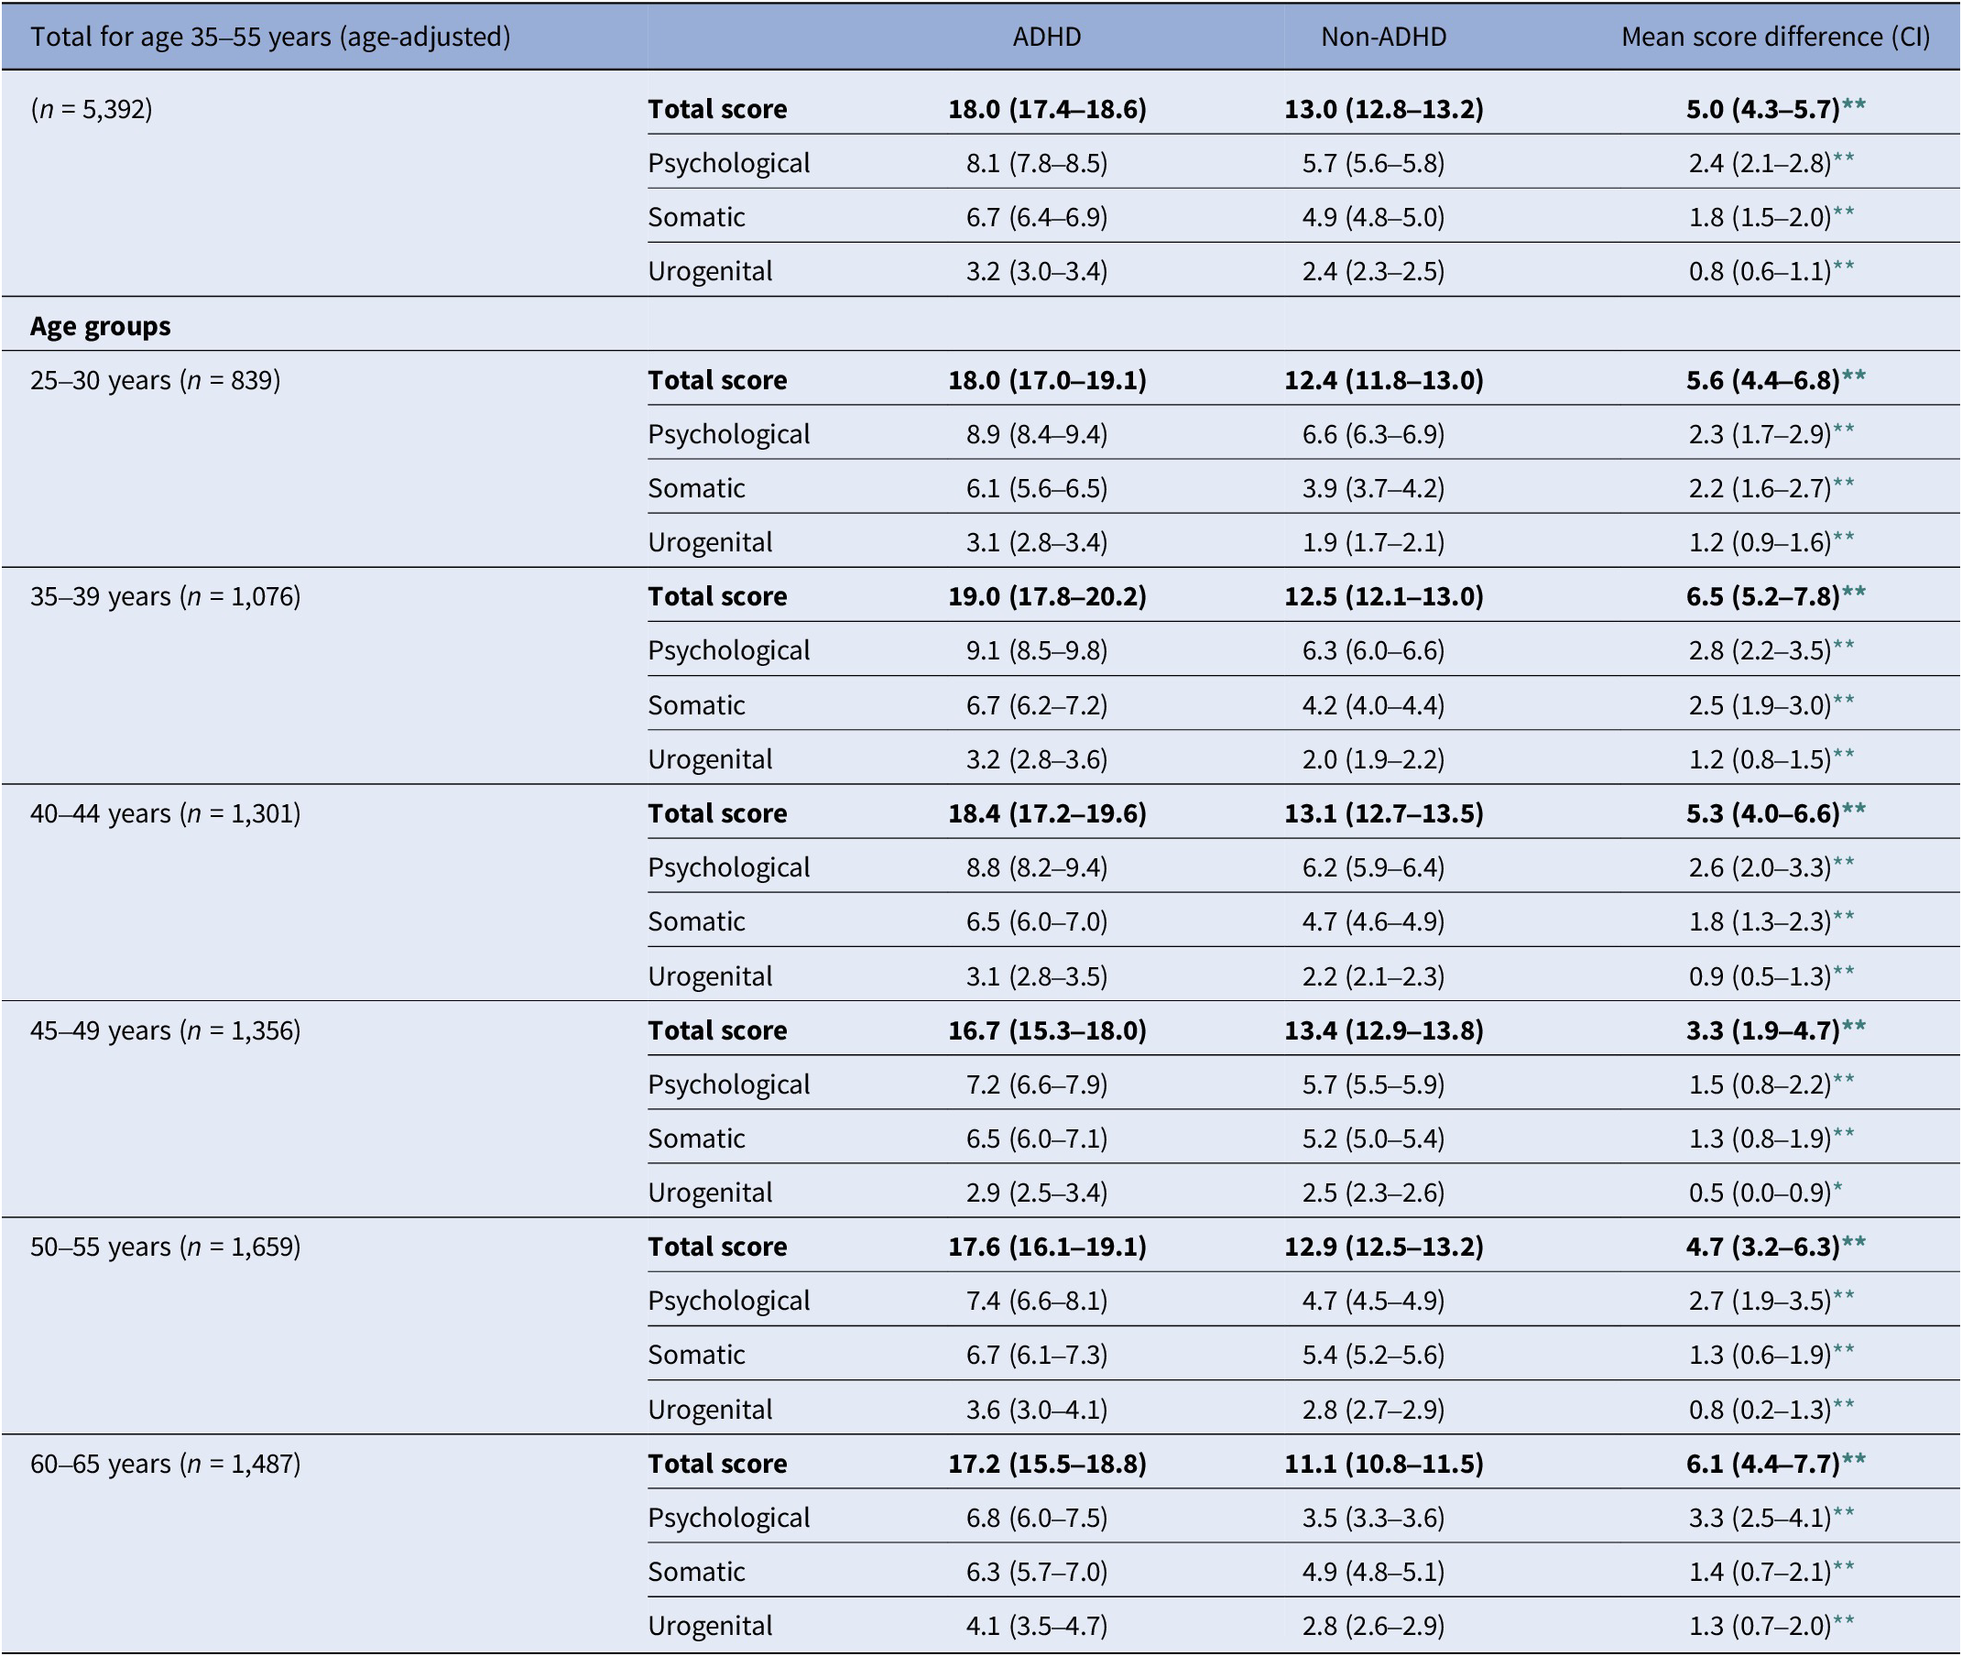Select the single-asterisk value 0.5 (0.0–0.9)

(x=1760, y=1193)
